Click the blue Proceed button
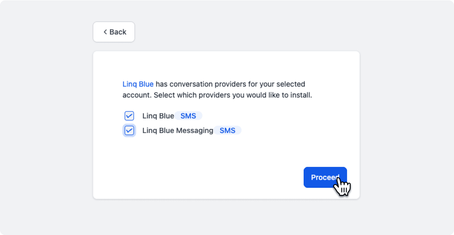Screen dimensions: 454x235 pyautogui.click(x=325, y=177)
